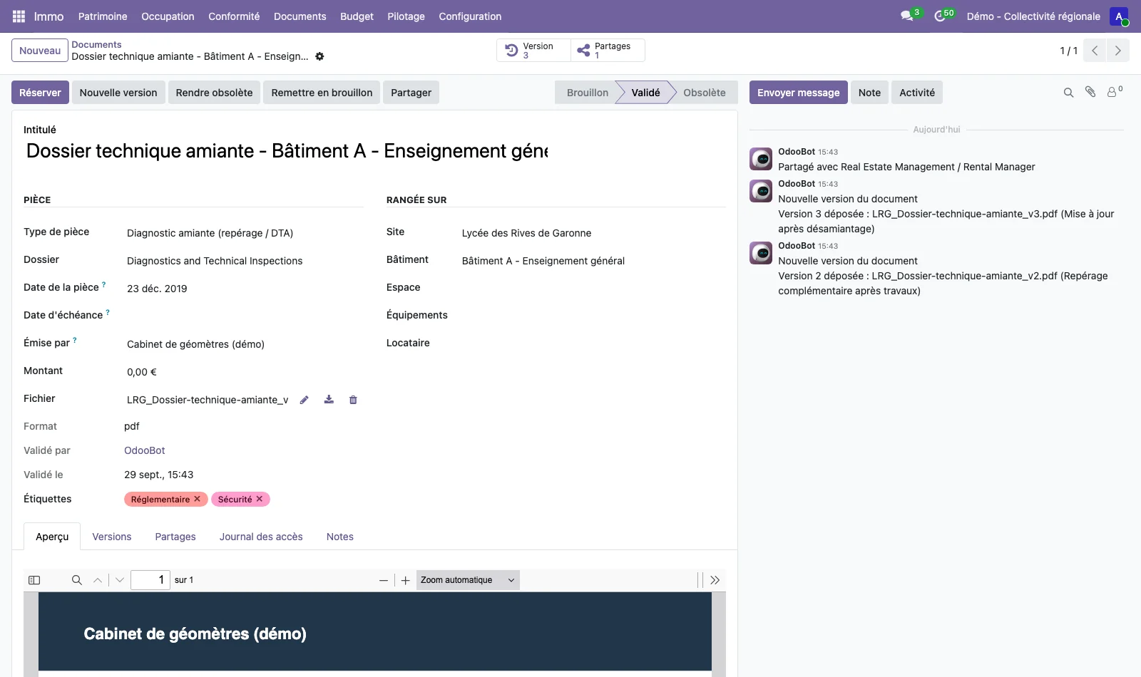Open the OdooBot link in Validé par

[145, 450]
